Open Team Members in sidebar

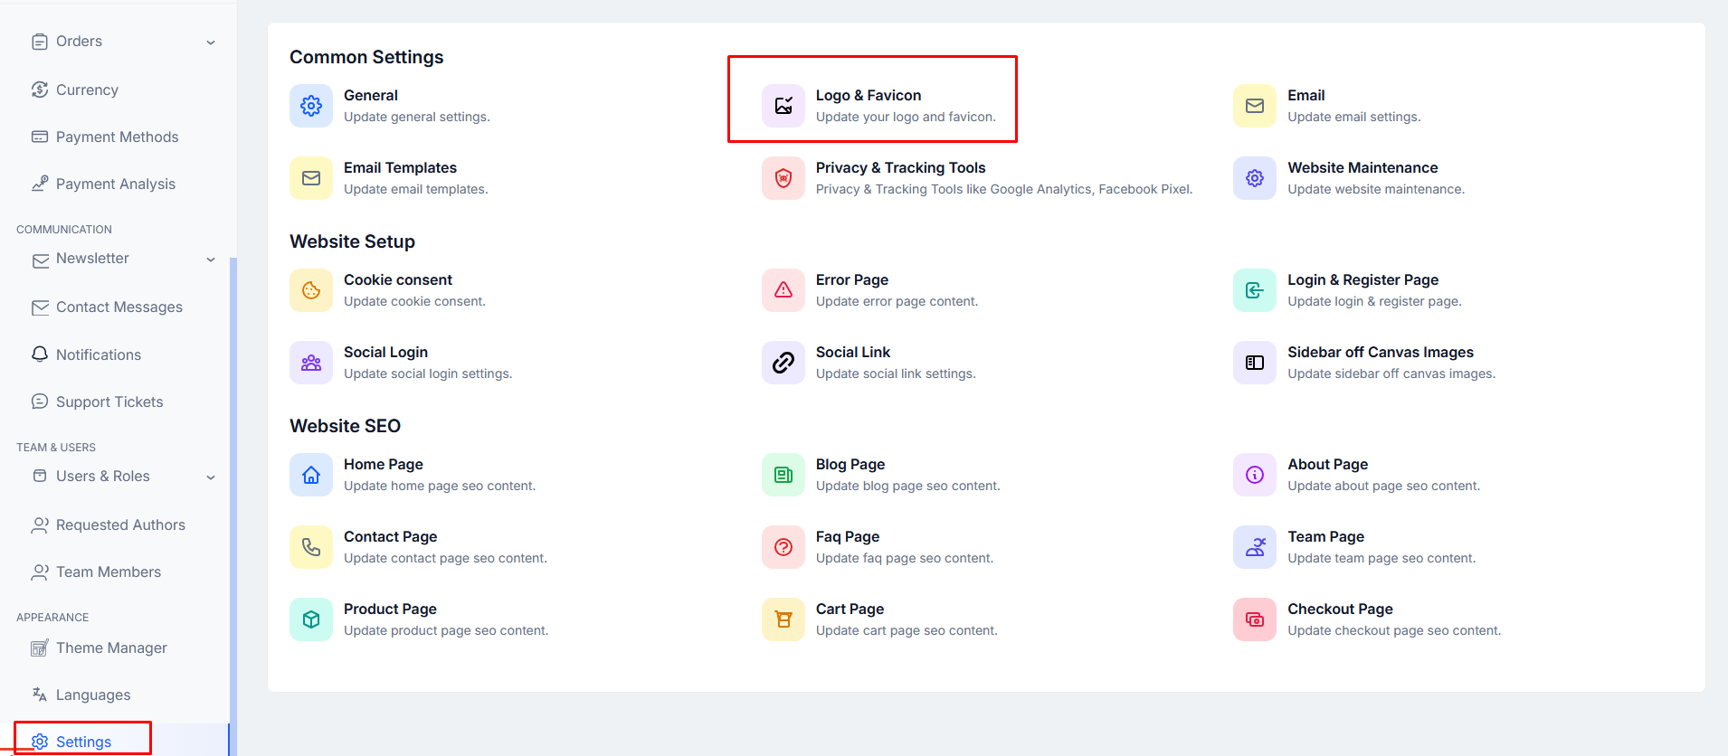pos(108,572)
